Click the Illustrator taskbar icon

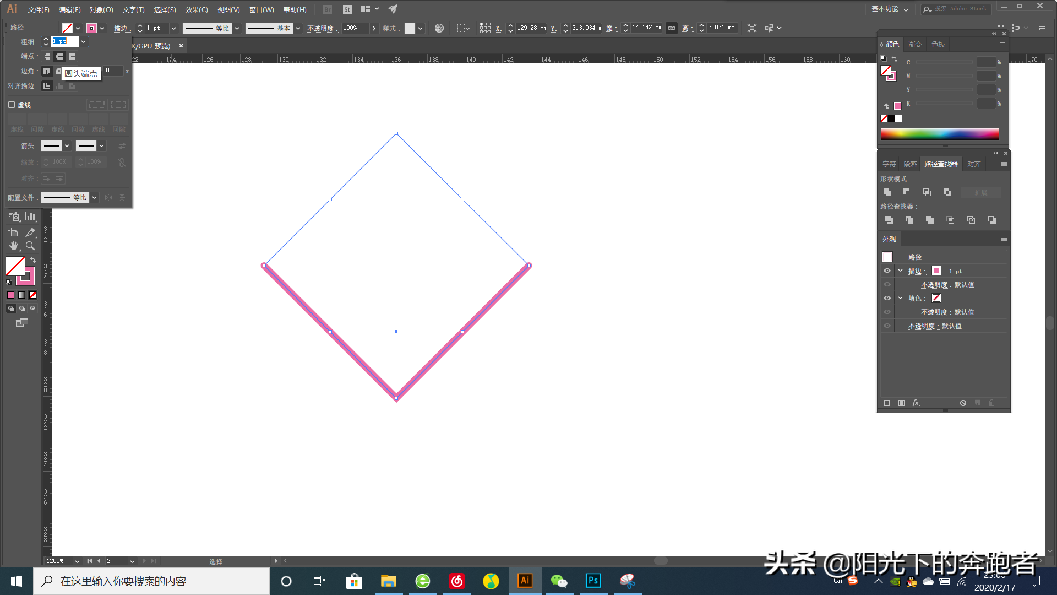pos(525,581)
